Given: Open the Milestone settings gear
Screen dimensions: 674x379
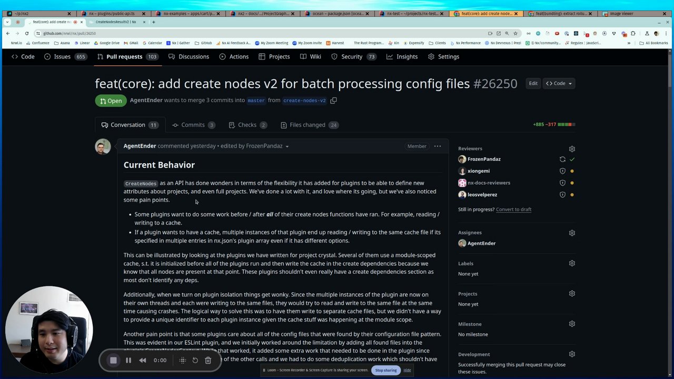Looking at the screenshot, I should click(572, 324).
